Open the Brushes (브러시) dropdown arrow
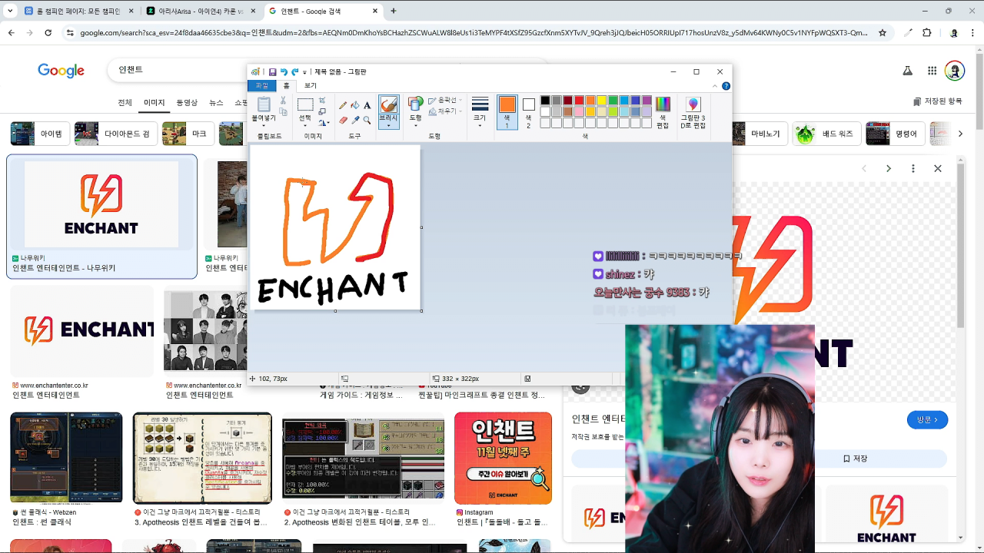The height and width of the screenshot is (553, 984). 388,124
